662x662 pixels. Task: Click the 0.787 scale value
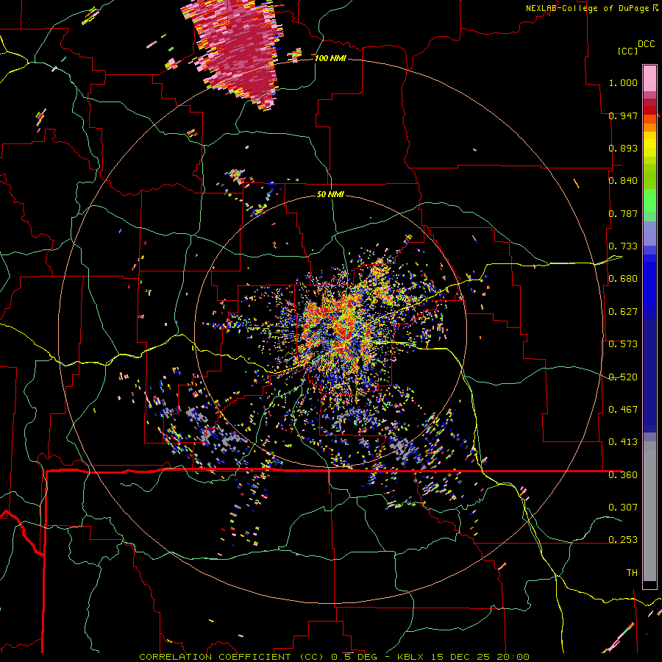point(623,213)
